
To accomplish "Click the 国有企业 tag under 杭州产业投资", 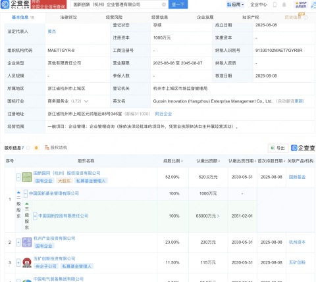I will pyautogui.click(x=44, y=246).
